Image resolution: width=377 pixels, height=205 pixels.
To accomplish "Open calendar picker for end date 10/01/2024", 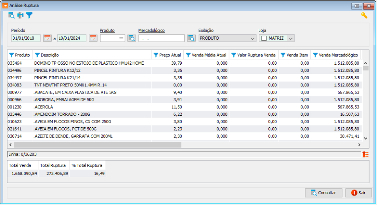I will tap(93, 38).
